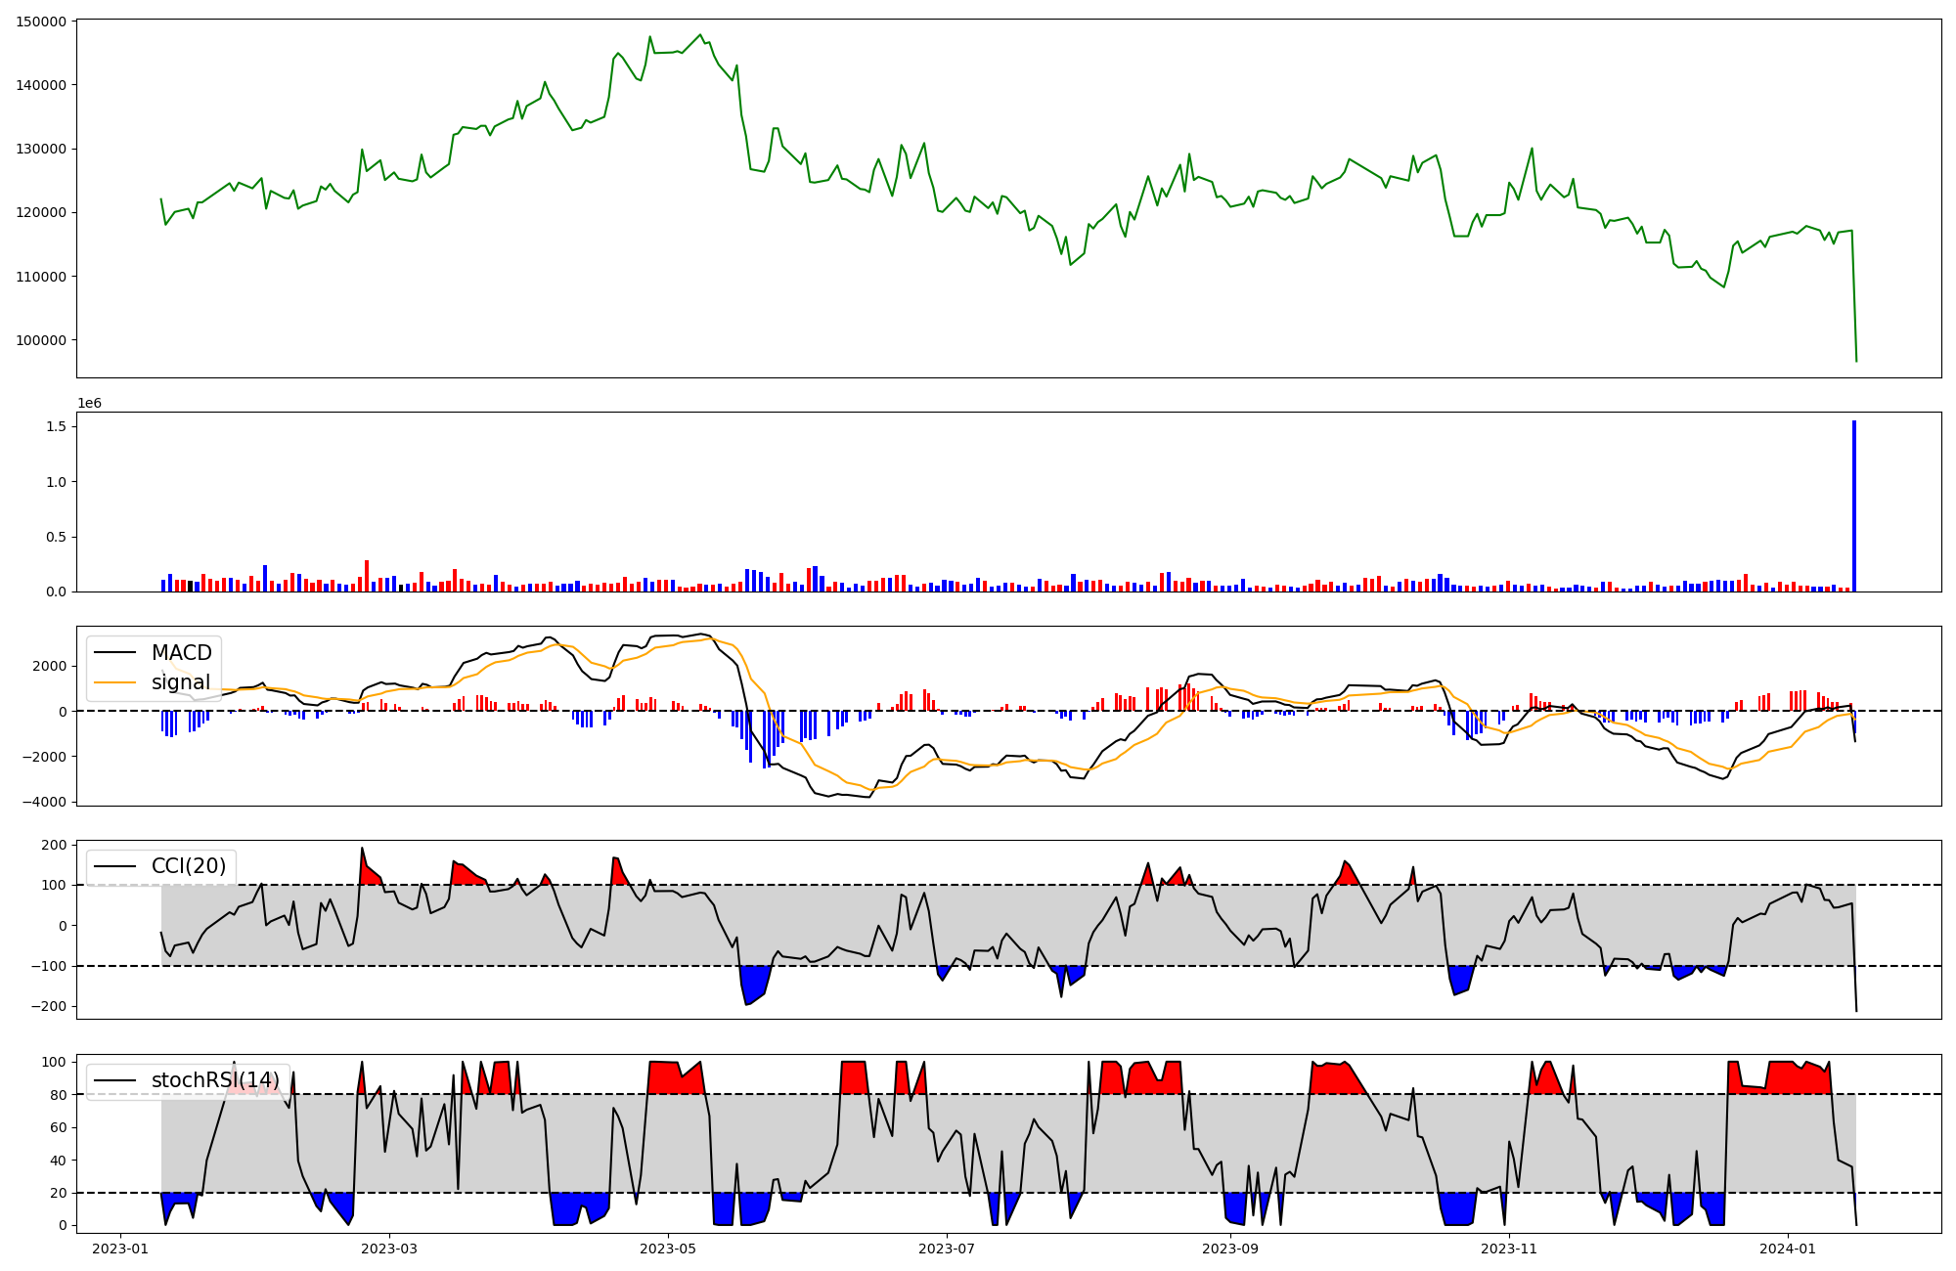
Task: Click the 2023-07 x-axis date label
Action: pyautogui.click(x=947, y=1249)
